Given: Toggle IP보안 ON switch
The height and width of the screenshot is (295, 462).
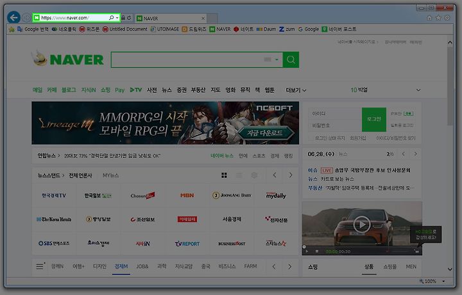Looking at the screenshot, I should (x=409, y=113).
